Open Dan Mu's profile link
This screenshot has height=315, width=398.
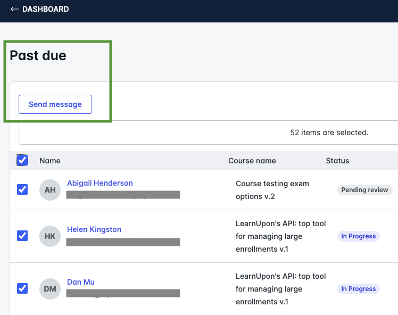click(80, 282)
